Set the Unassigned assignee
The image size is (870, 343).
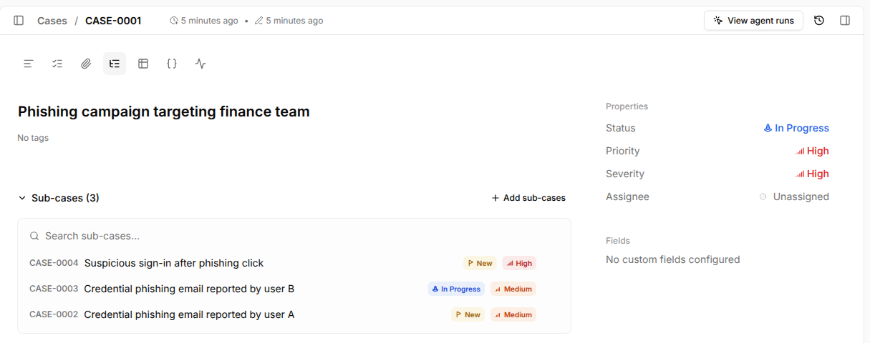tap(794, 197)
